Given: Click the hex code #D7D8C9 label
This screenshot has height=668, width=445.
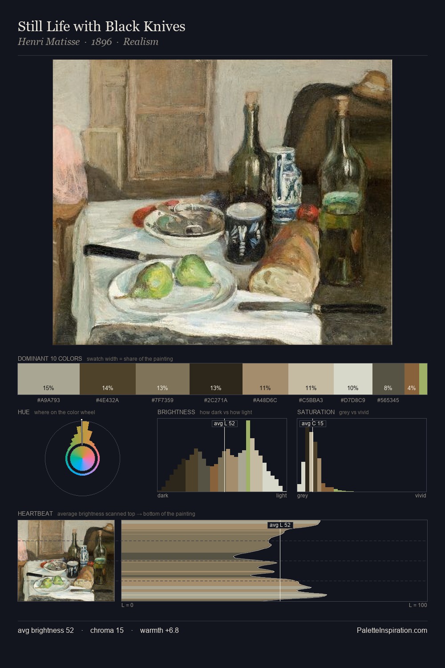Looking at the screenshot, I should point(353,400).
